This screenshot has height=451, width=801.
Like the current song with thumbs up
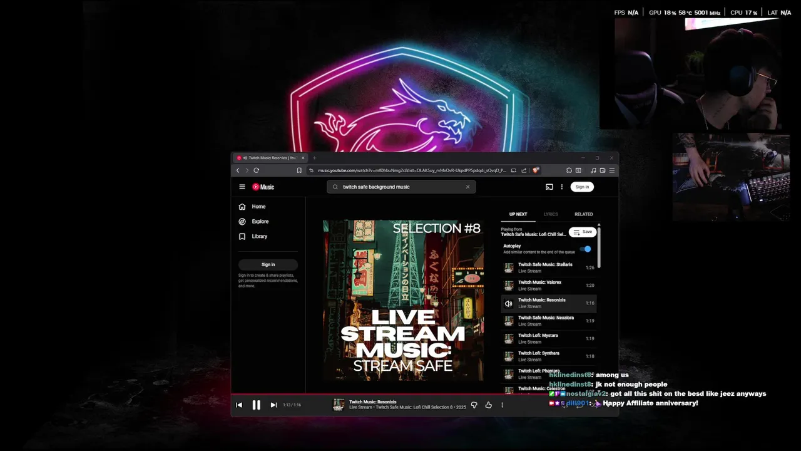click(x=489, y=405)
